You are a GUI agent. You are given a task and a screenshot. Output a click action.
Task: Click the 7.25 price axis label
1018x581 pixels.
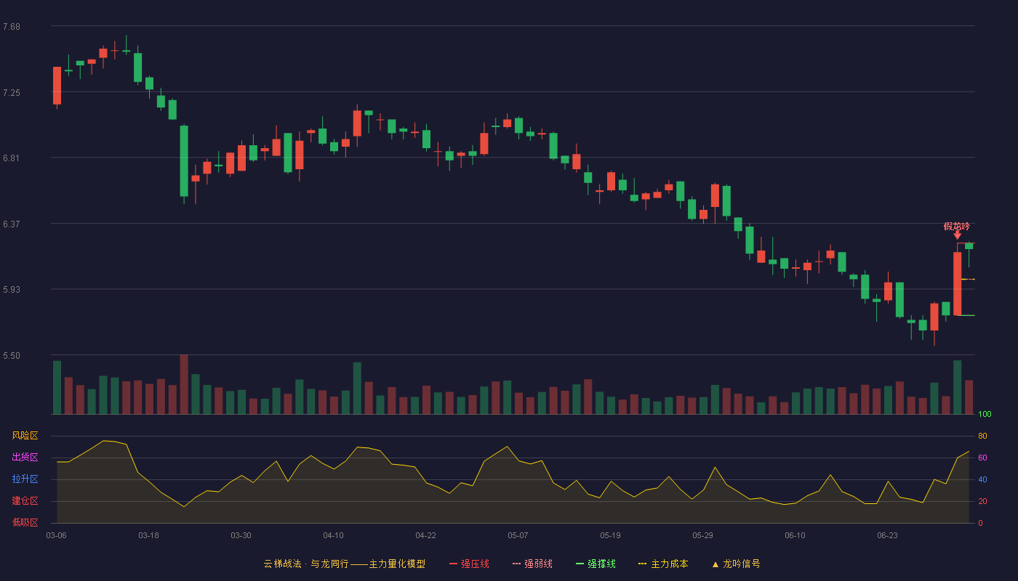pyautogui.click(x=11, y=93)
